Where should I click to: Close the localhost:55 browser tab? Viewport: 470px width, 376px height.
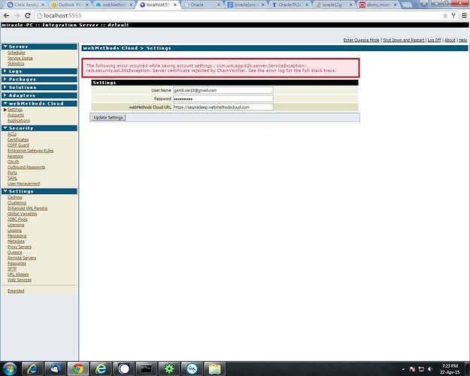pyautogui.click(x=175, y=5)
